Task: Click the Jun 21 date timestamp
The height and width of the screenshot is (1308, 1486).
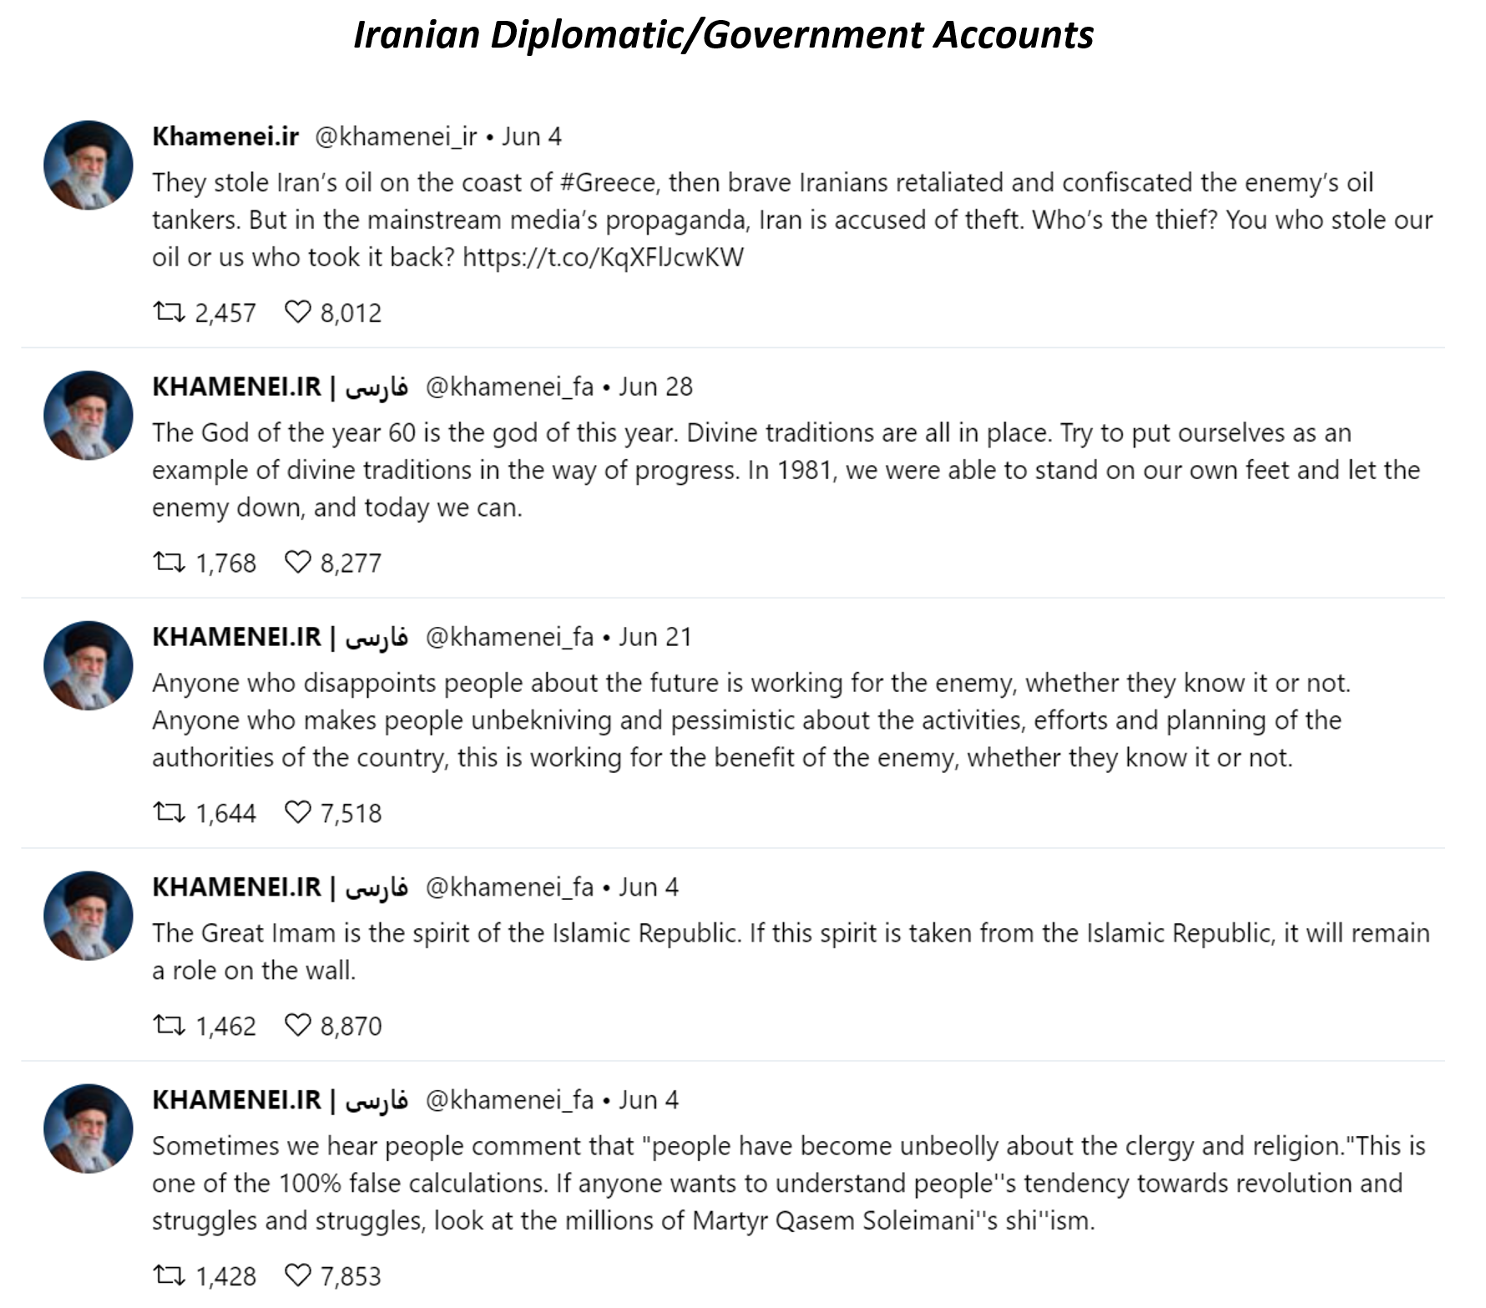Action: (655, 637)
